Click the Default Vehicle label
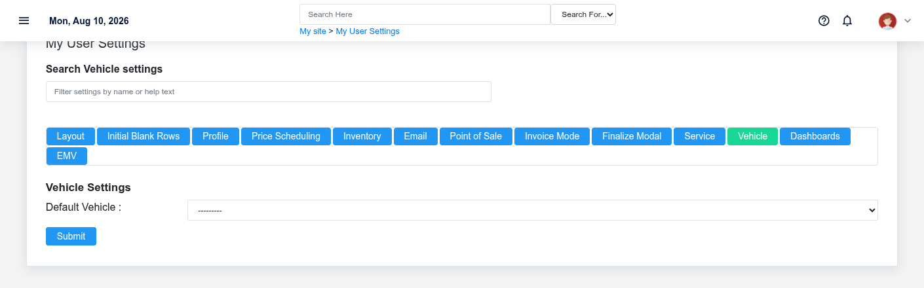The height and width of the screenshot is (288, 924). [x=84, y=207]
